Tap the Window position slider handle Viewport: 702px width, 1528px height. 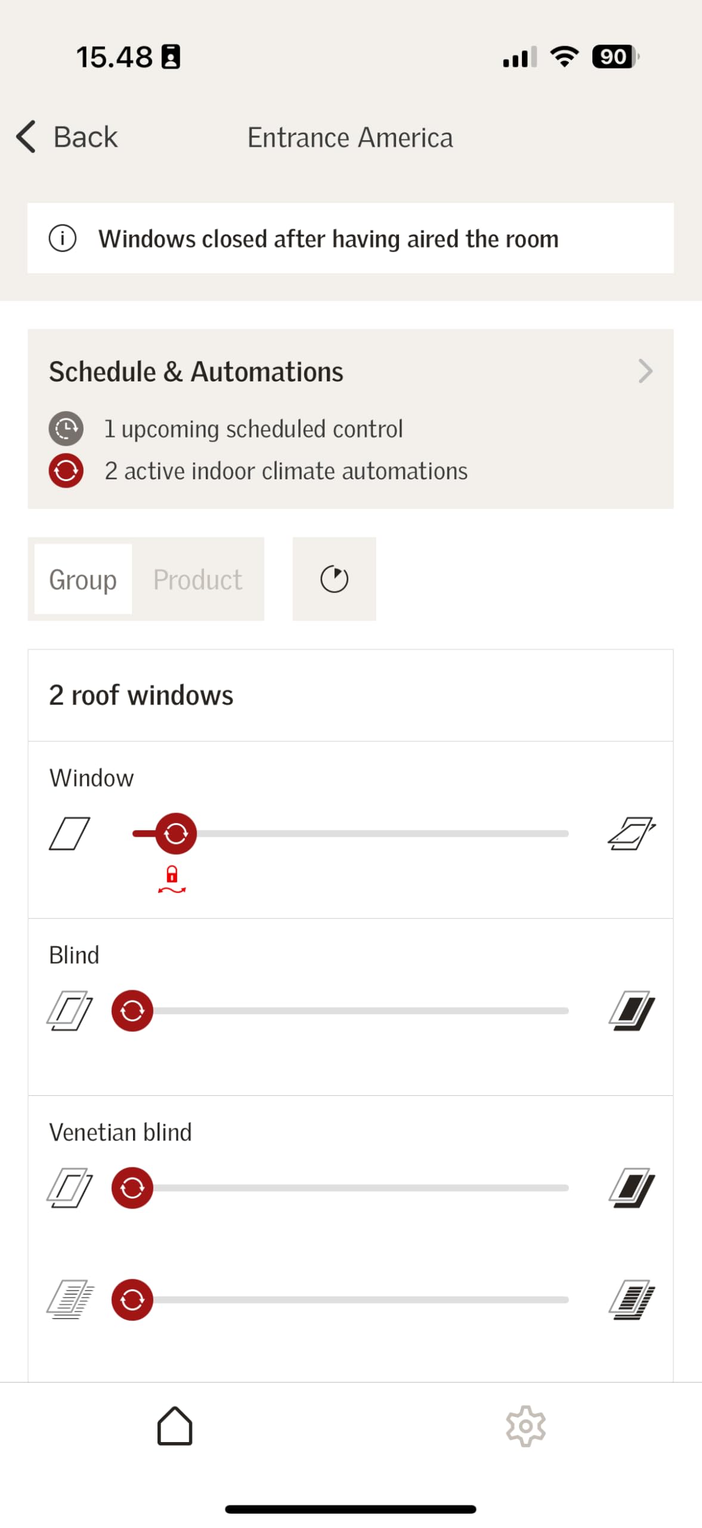(176, 833)
